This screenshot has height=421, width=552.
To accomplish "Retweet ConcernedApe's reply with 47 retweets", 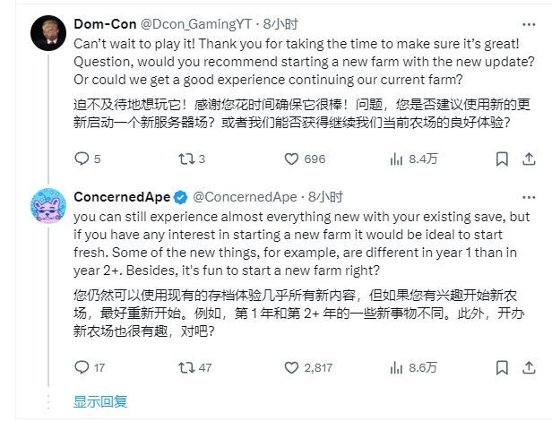I will 186,367.
